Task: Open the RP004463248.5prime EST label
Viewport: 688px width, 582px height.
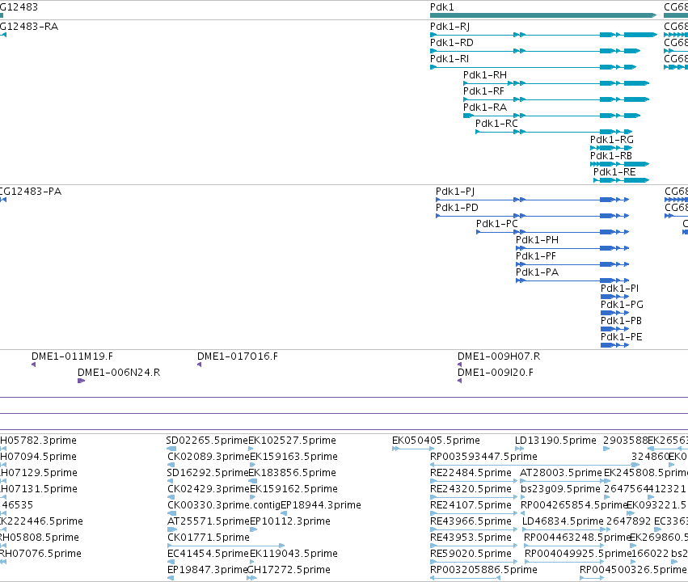Action: point(577,538)
